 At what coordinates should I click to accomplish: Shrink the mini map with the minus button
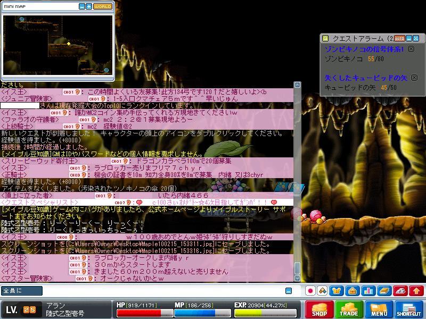82,6
